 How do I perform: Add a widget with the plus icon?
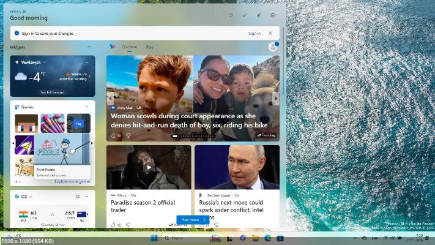coord(89,47)
